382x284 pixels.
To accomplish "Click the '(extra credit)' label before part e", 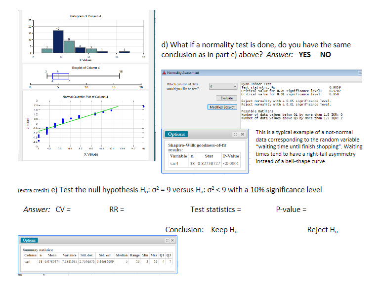I will pyautogui.click(x=34, y=190).
